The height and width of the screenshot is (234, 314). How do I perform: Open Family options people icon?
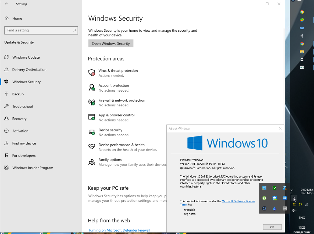(x=91, y=162)
